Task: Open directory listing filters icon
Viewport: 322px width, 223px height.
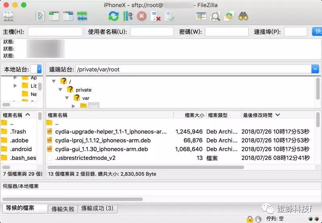Action: tap(201, 16)
